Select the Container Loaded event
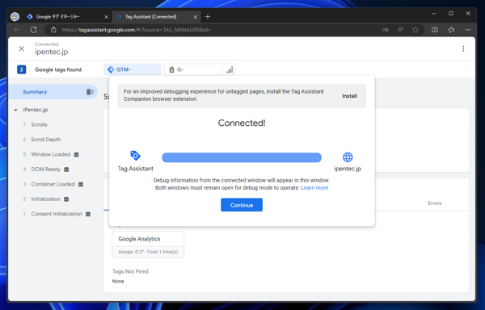This screenshot has height=310, width=485. pos(53,184)
